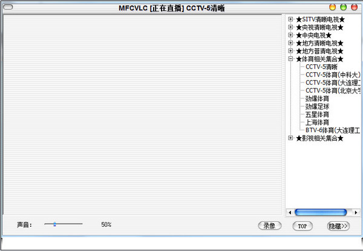Click the green maximize button
The height and width of the screenshot is (251, 363).
coord(343,7)
